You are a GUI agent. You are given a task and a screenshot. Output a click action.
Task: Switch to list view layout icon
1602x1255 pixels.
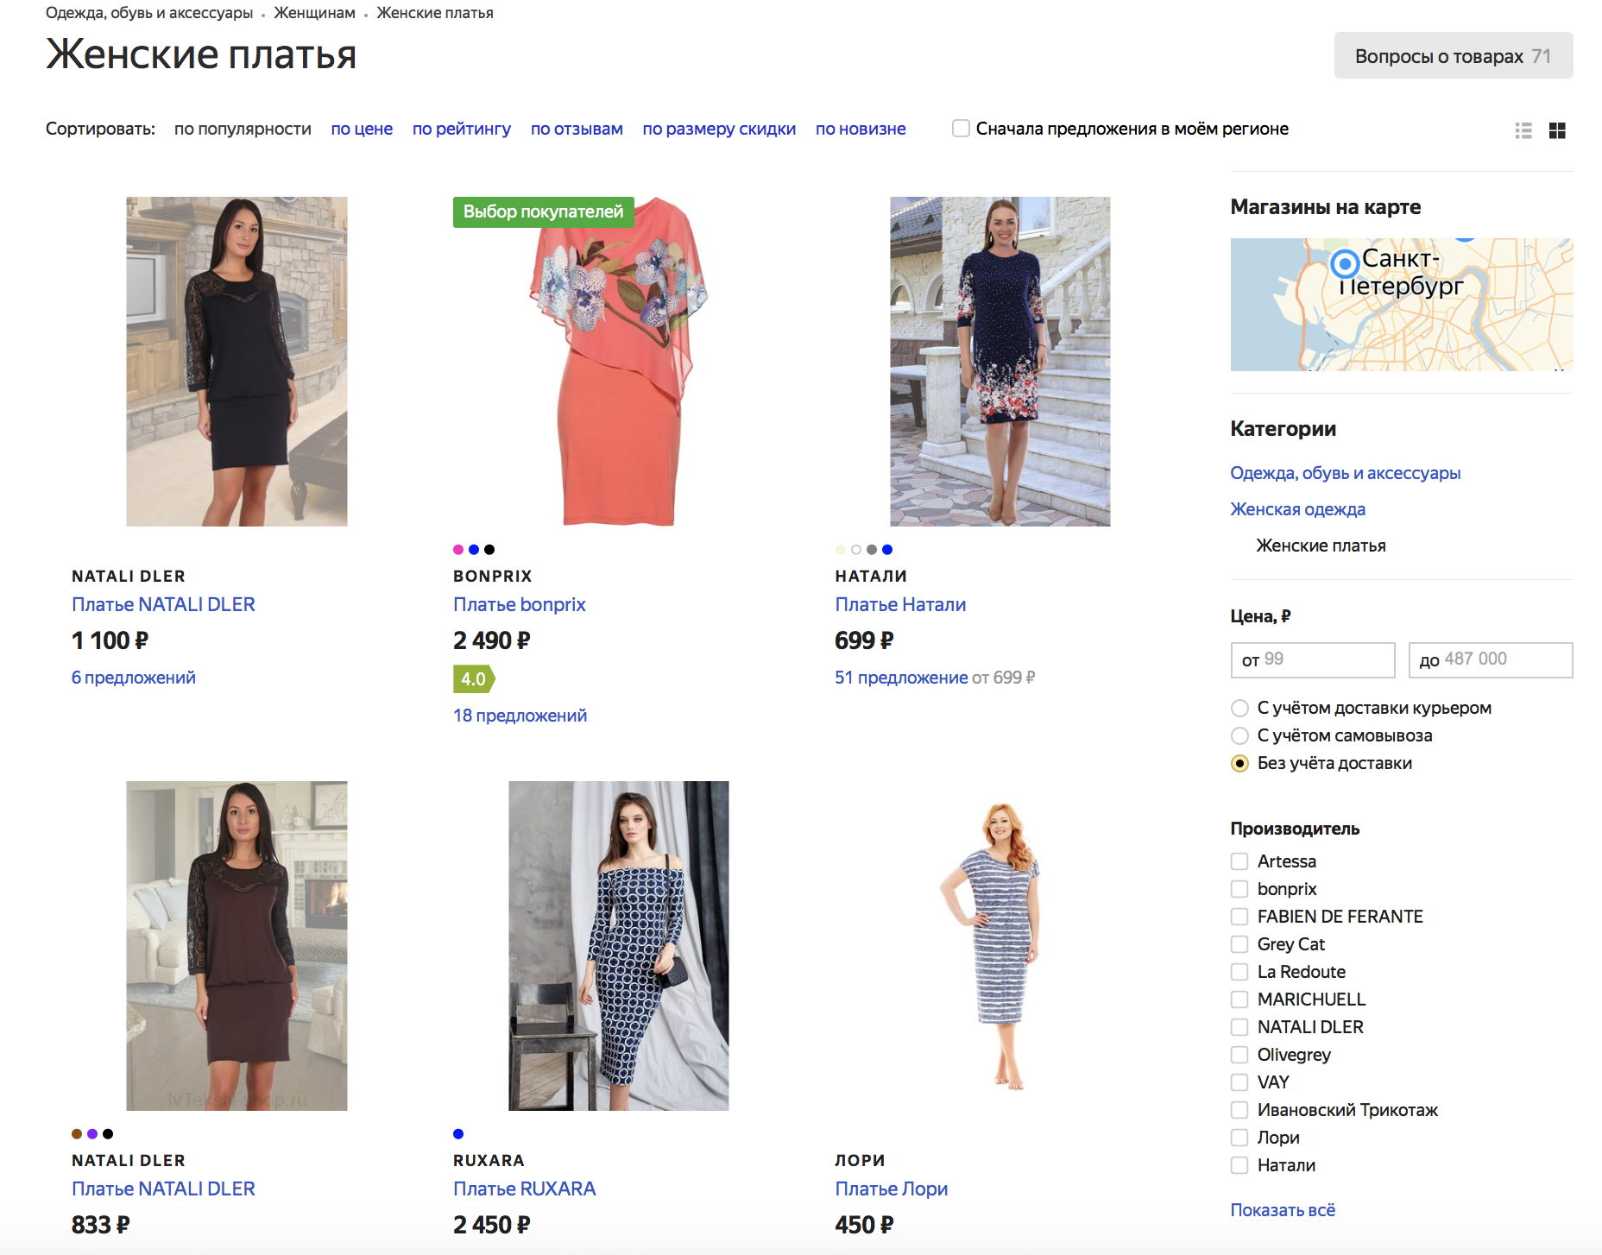click(x=1523, y=130)
